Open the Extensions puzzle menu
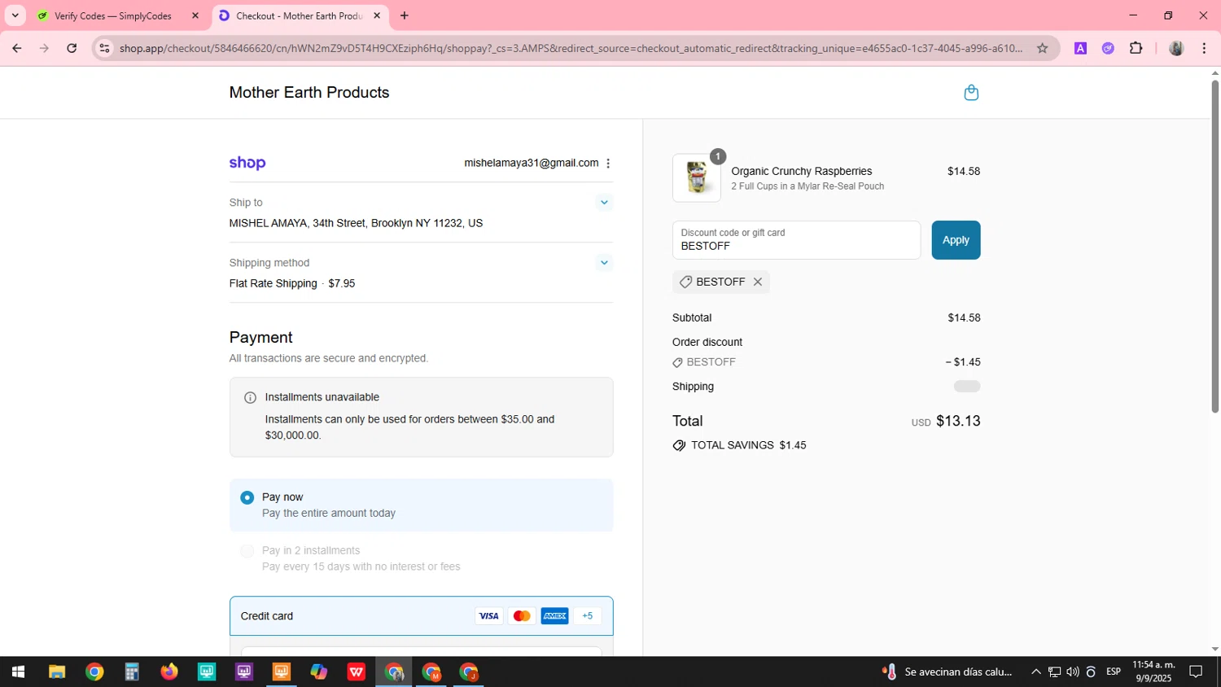 pyautogui.click(x=1136, y=48)
